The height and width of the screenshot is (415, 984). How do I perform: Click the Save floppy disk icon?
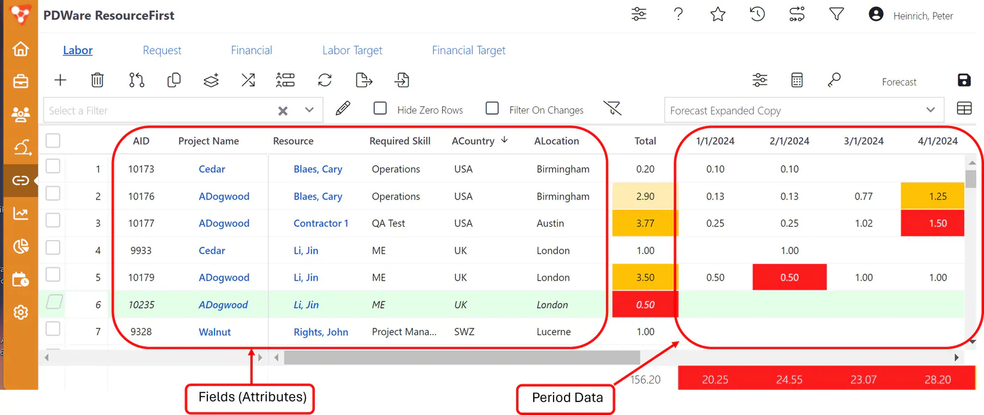(964, 80)
